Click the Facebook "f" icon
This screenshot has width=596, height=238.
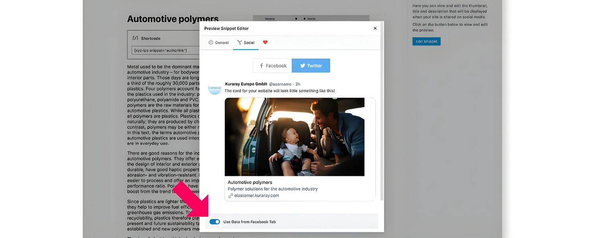tap(261, 65)
